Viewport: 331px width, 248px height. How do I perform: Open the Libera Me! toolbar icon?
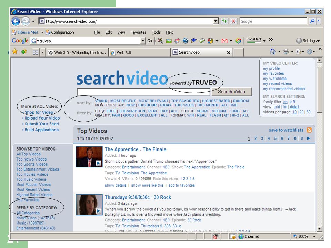[x=14, y=32]
